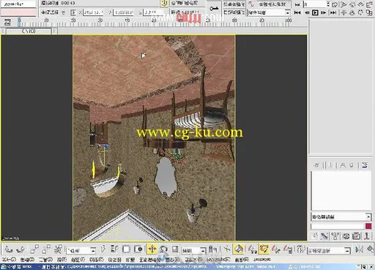Open the File menu, first in the menu bar

coord(9,260)
